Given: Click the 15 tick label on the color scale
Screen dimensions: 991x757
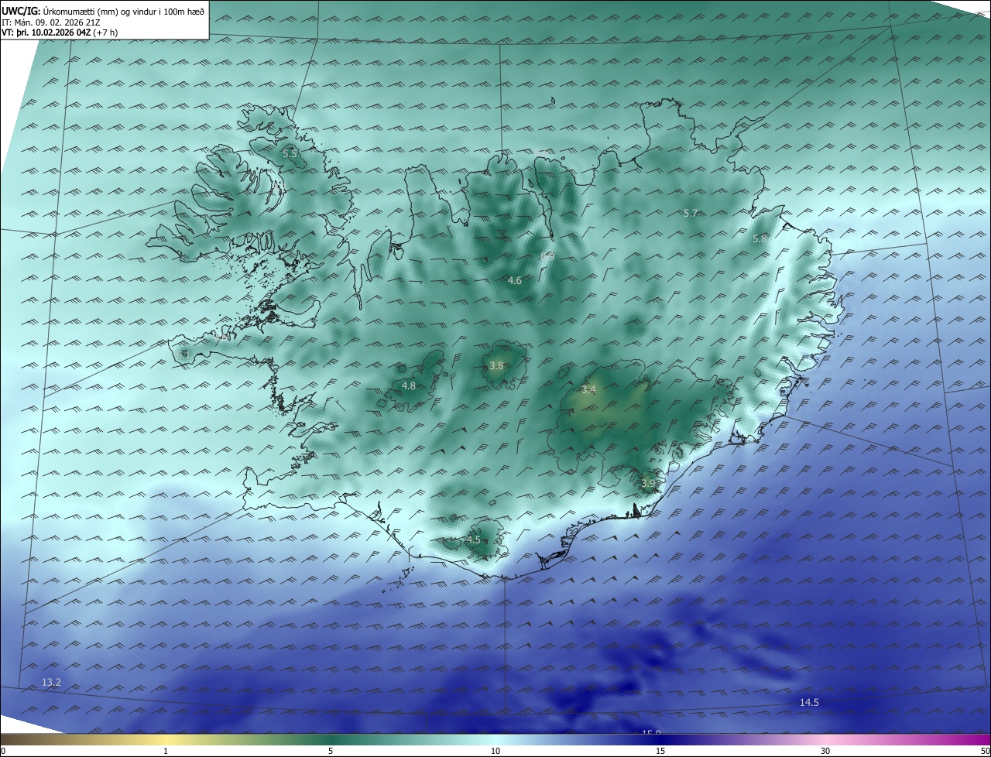Looking at the screenshot, I should (x=660, y=752).
